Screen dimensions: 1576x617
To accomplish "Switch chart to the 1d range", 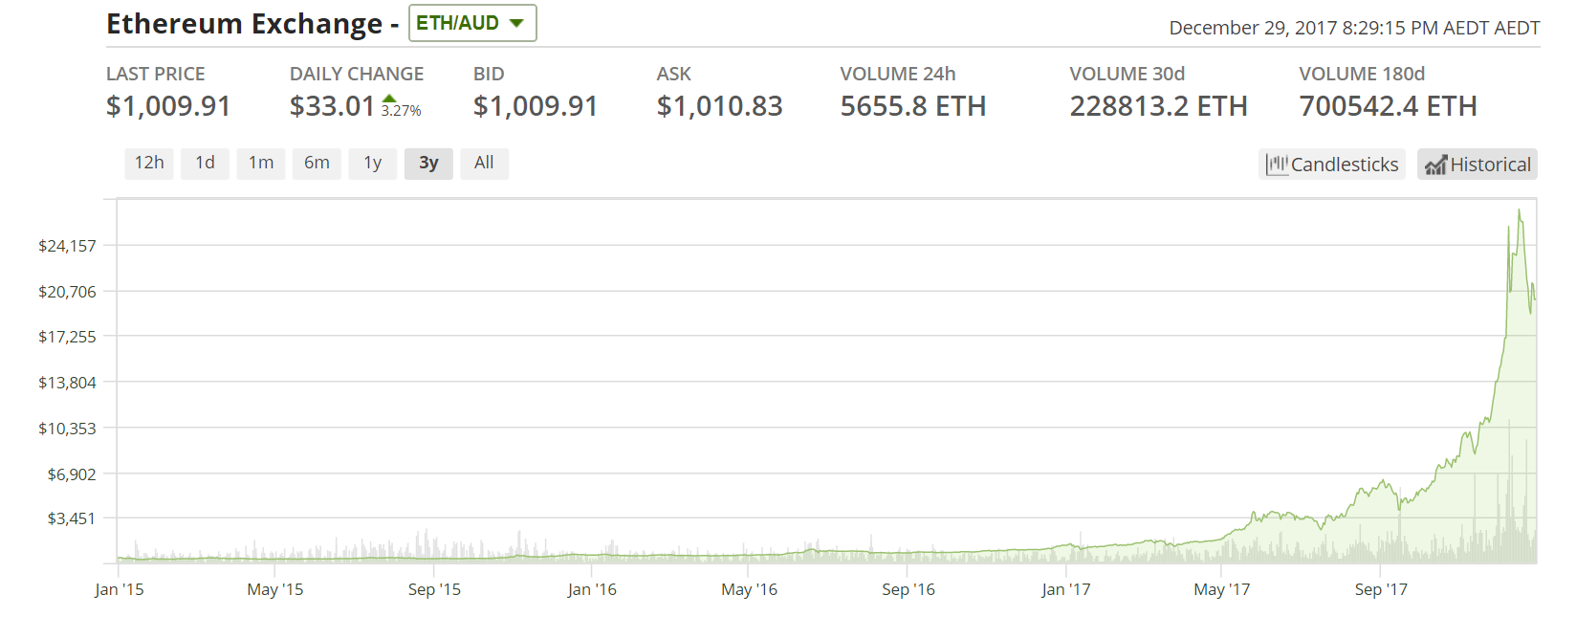I will (x=205, y=163).
